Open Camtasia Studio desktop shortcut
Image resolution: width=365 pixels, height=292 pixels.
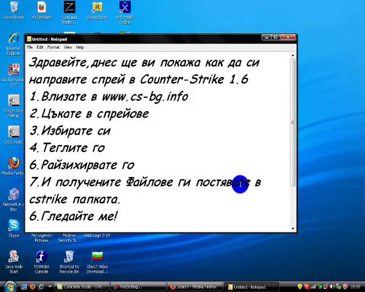69,9
